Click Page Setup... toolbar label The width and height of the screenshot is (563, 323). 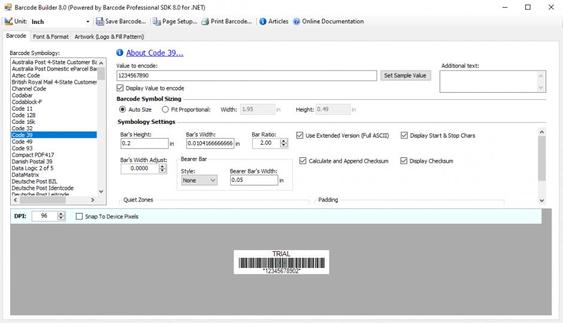180,22
